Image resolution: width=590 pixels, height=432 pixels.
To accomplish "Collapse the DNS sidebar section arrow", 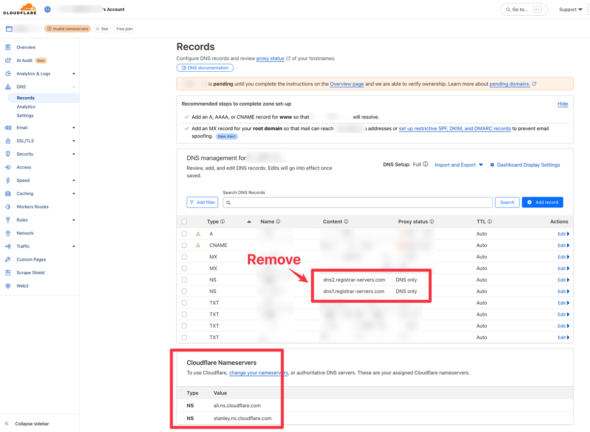I will point(74,87).
